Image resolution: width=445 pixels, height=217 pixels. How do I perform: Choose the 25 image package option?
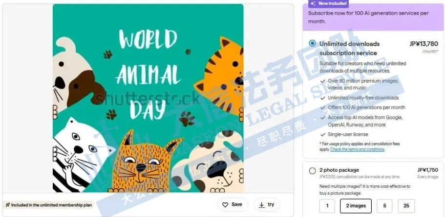click(x=406, y=206)
